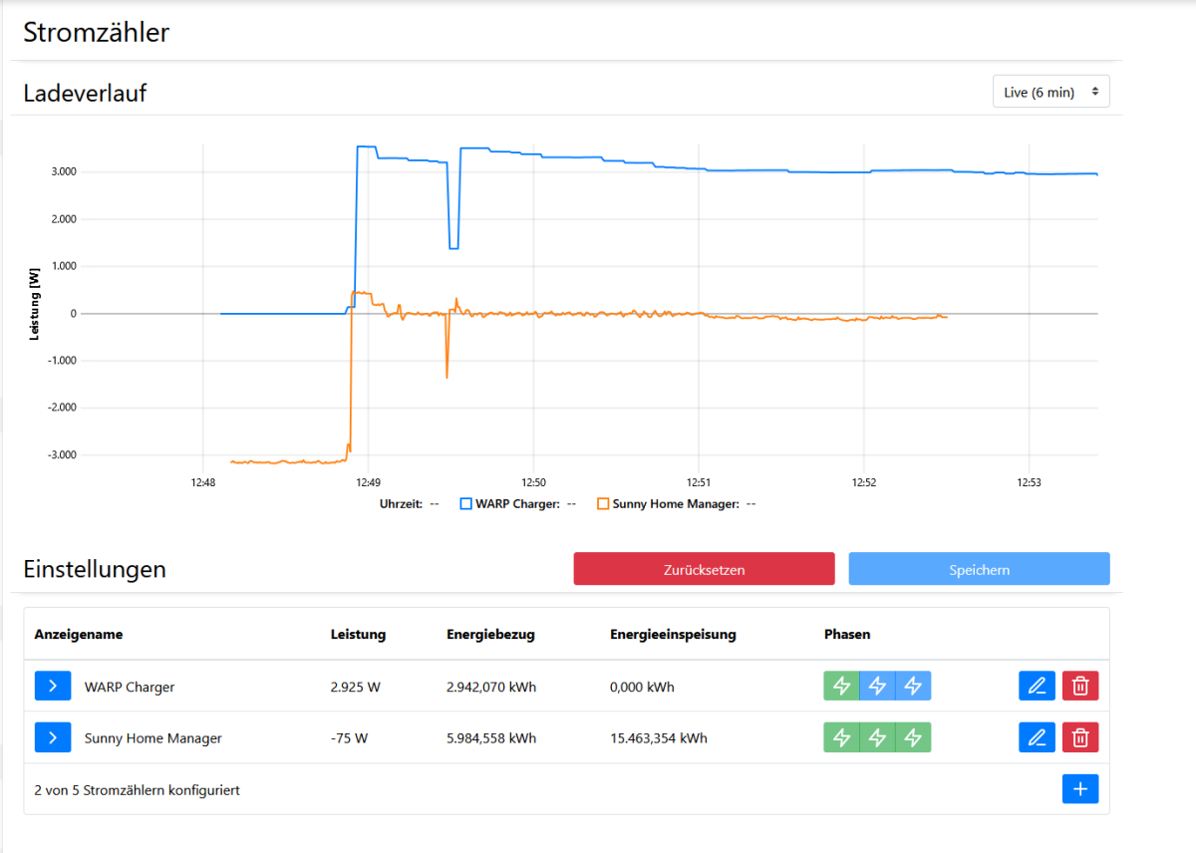The image size is (1196, 853).
Task: Click the 12:50 time mark on the chart
Action: [533, 482]
